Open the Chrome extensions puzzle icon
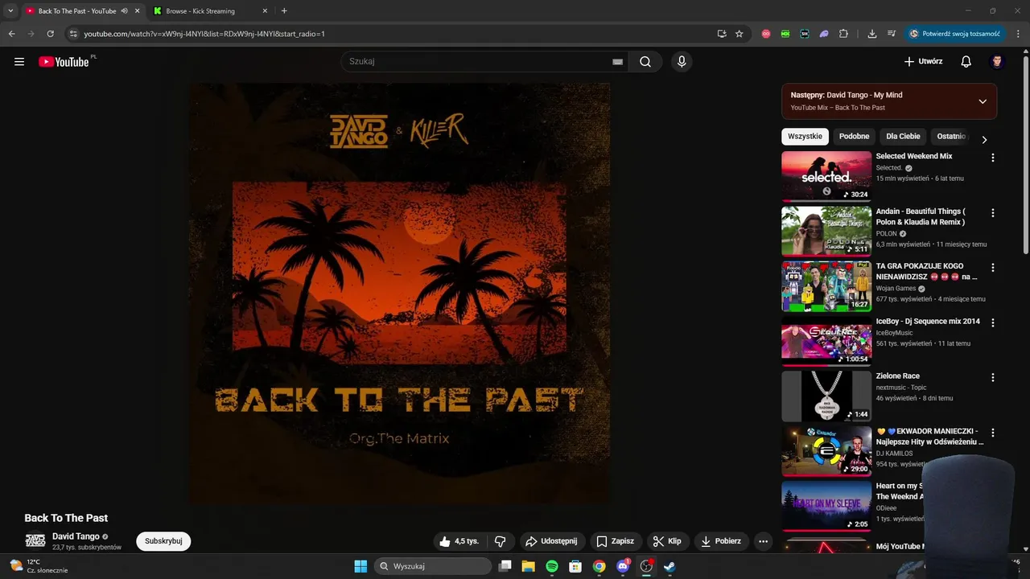This screenshot has width=1030, height=579. point(843,34)
